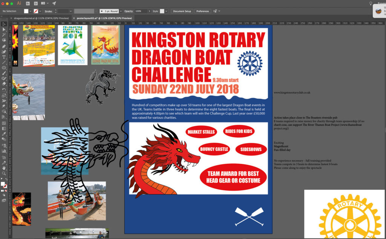Select the Shaper tool

[4, 79]
